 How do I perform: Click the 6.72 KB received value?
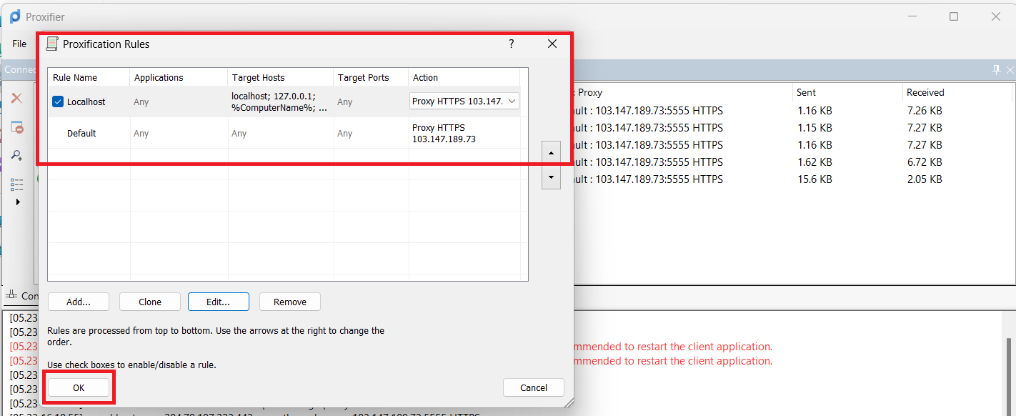(x=924, y=162)
